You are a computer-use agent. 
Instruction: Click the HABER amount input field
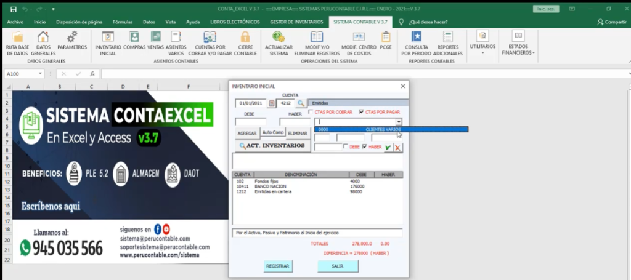coord(295,122)
